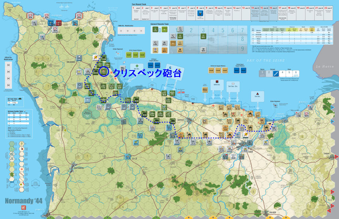The image size is (339, 219).
Task: Click the Caen city label
Action: pos(250,152)
